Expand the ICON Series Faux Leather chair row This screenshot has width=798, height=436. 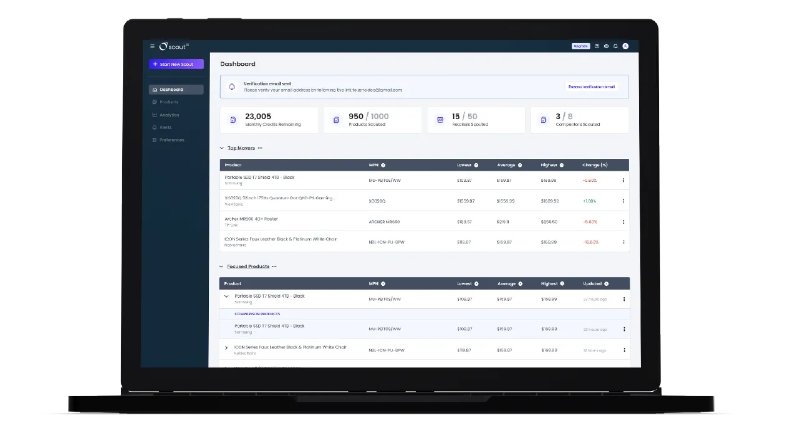[x=226, y=348]
